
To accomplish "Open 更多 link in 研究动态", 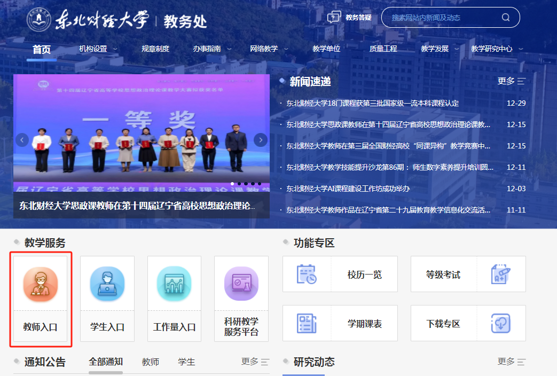I will (x=506, y=362).
